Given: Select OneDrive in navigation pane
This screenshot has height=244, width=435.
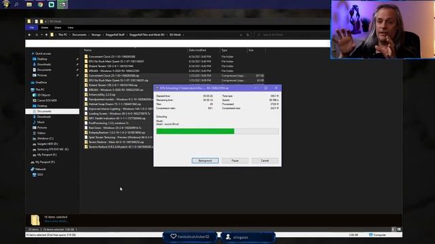Looking at the screenshot, I should point(41,83).
